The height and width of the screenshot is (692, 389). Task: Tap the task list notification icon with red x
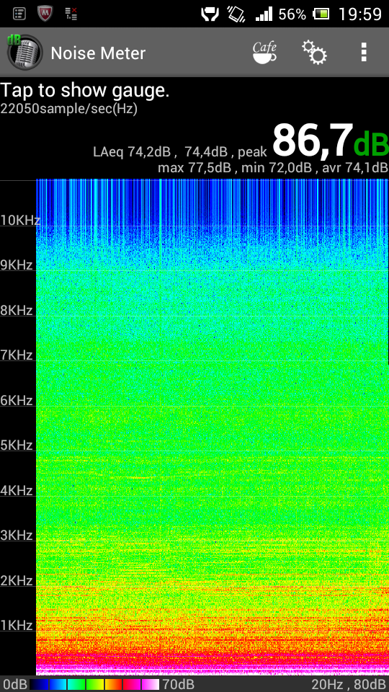71,14
